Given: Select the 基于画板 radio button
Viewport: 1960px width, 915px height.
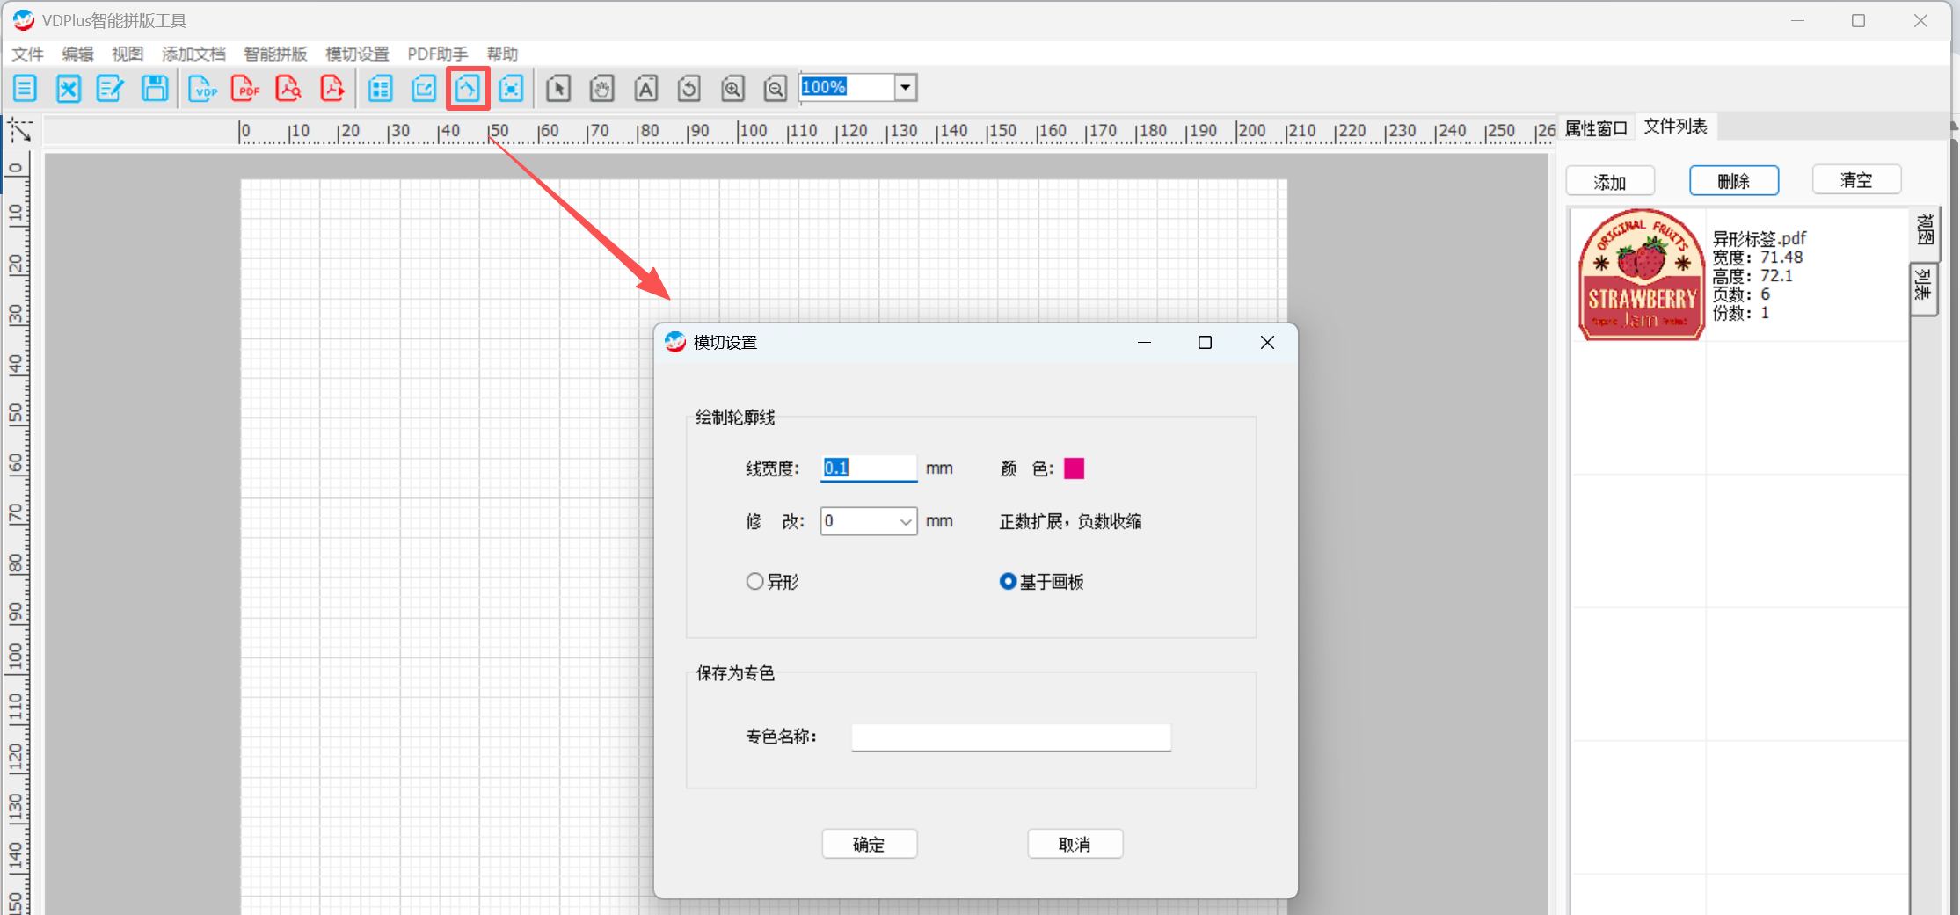Looking at the screenshot, I should 1008,581.
